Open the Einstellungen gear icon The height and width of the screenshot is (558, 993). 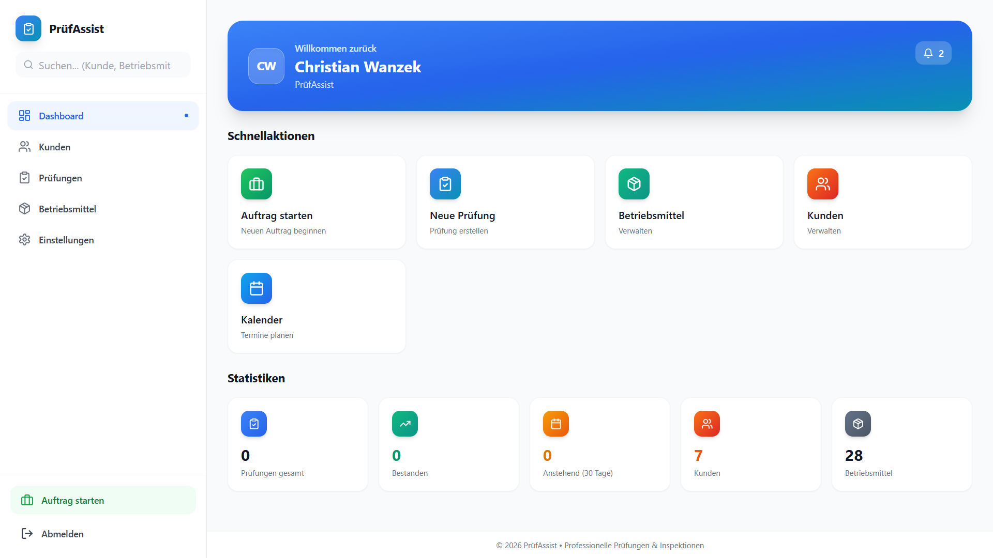pos(24,240)
